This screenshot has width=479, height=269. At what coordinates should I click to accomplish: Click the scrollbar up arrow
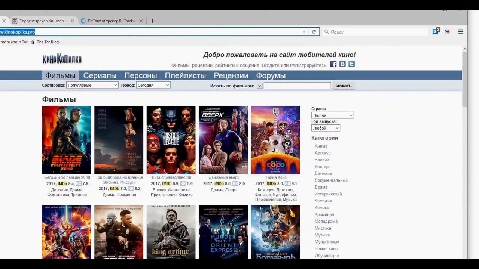465,49
